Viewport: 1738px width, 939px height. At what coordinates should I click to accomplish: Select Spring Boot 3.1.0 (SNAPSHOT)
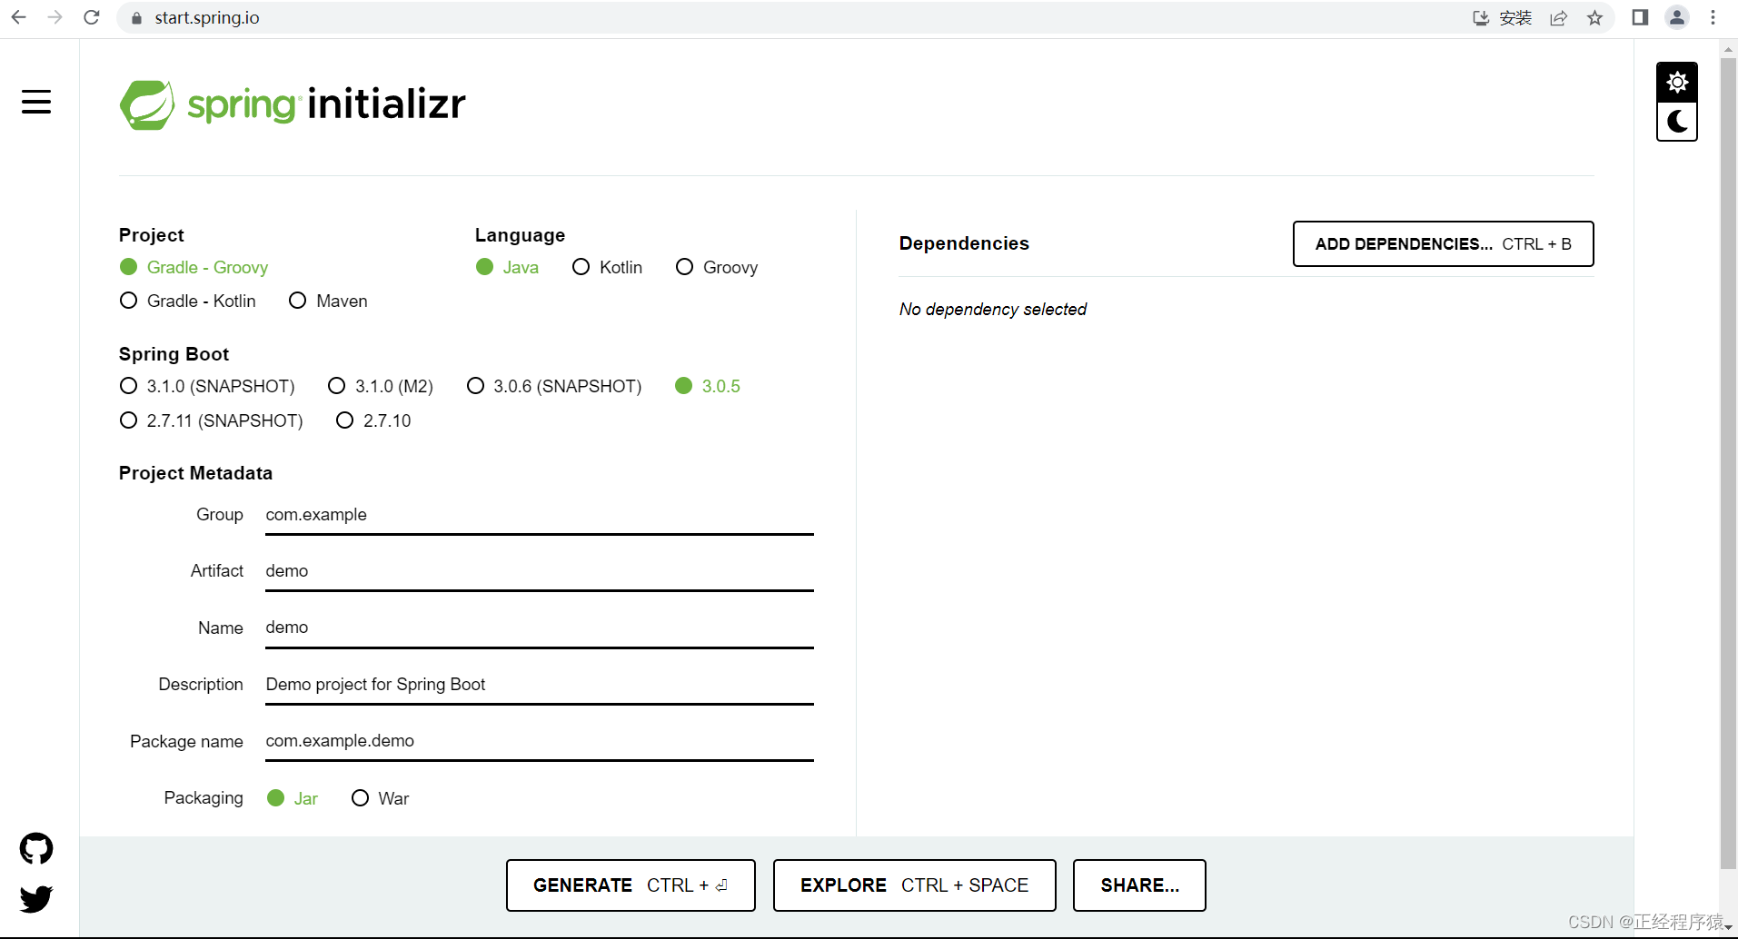[x=207, y=386]
